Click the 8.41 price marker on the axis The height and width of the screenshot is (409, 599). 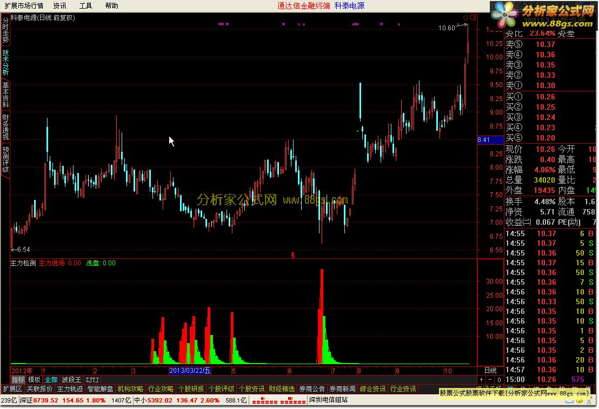click(x=490, y=140)
